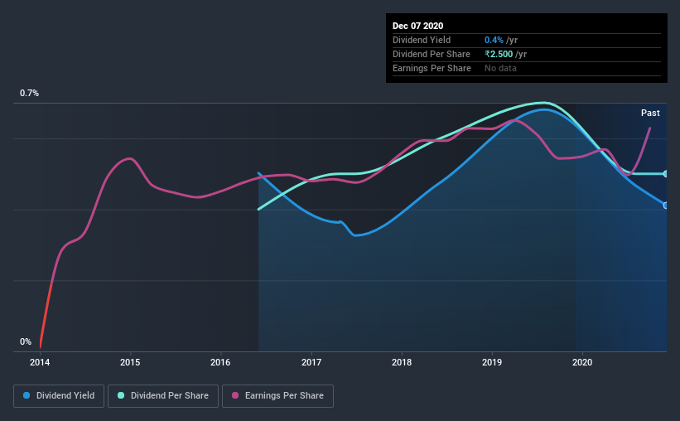
Task: Toggle the Dividend Per Share legend button
Action: [163, 396]
